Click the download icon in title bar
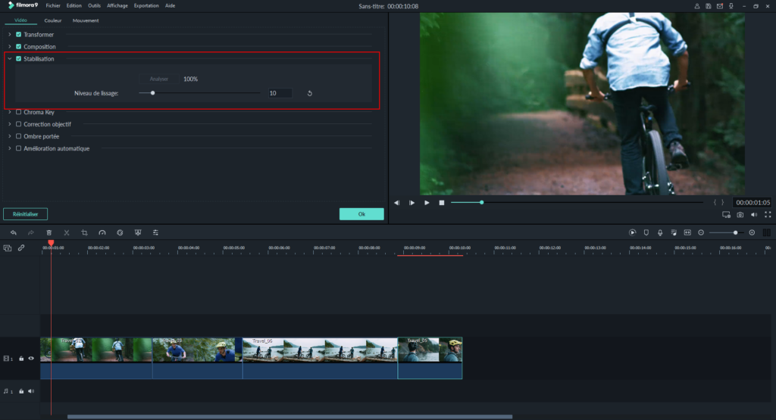This screenshot has height=420, width=776. tap(731, 6)
